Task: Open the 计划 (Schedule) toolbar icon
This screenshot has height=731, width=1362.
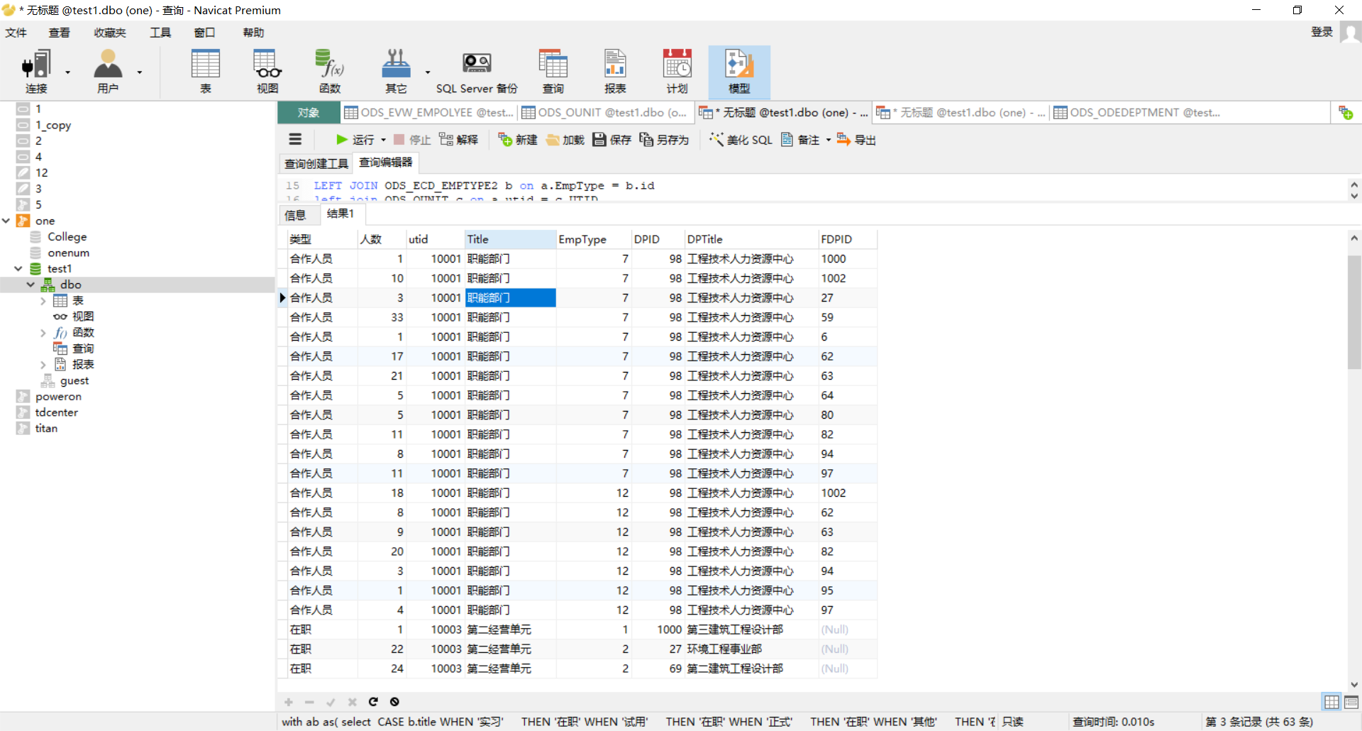Action: (x=677, y=72)
